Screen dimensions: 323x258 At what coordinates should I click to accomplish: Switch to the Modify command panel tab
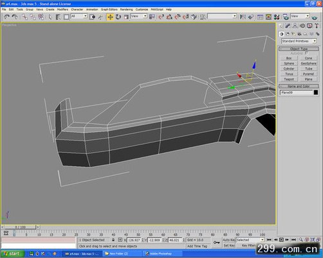pos(288,26)
